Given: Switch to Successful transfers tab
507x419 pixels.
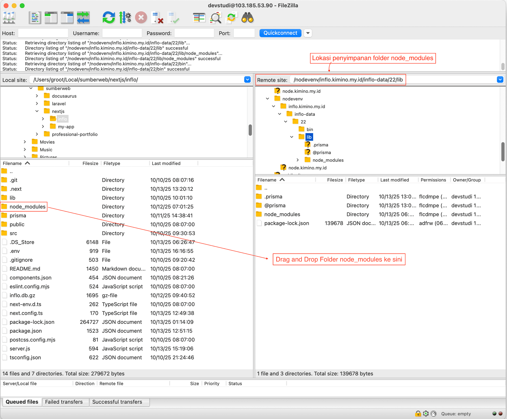Looking at the screenshot, I should tap(117, 402).
